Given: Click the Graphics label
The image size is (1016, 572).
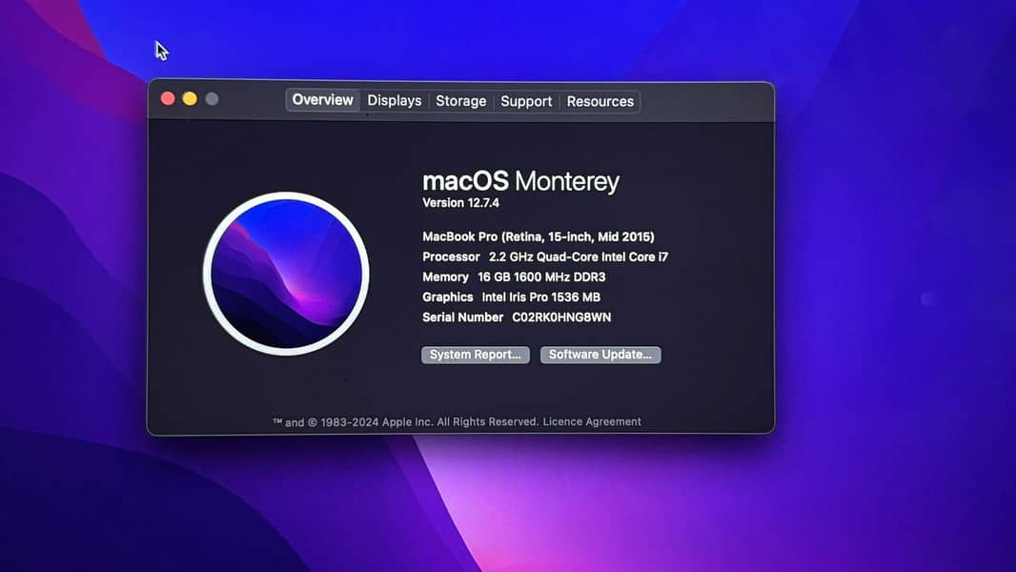Looking at the screenshot, I should click(x=448, y=297).
